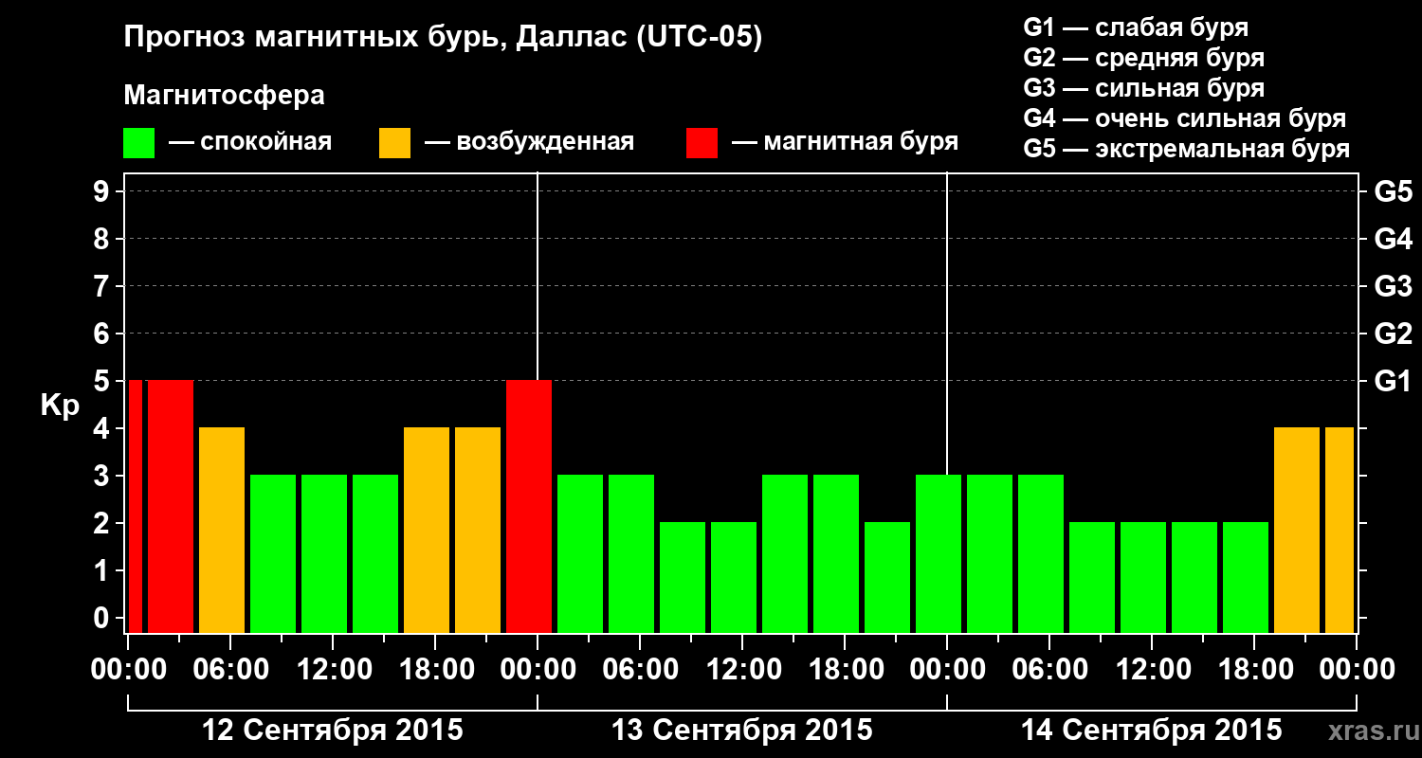Click the red 'магнитная буря' legend swatch
1422x758 pixels.
702,143
